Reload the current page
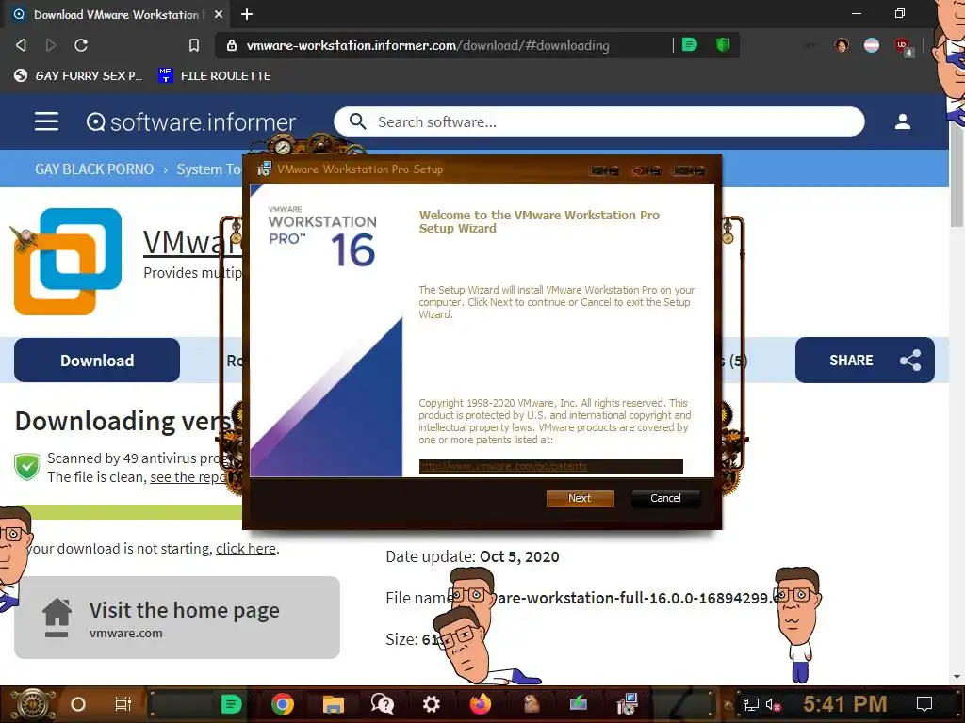965x723 pixels. [x=81, y=45]
